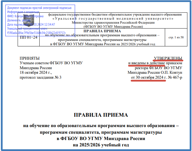Select the page indicator "стр. 1 из 58"
This screenshot has width=192, height=151.
tap(176, 37)
